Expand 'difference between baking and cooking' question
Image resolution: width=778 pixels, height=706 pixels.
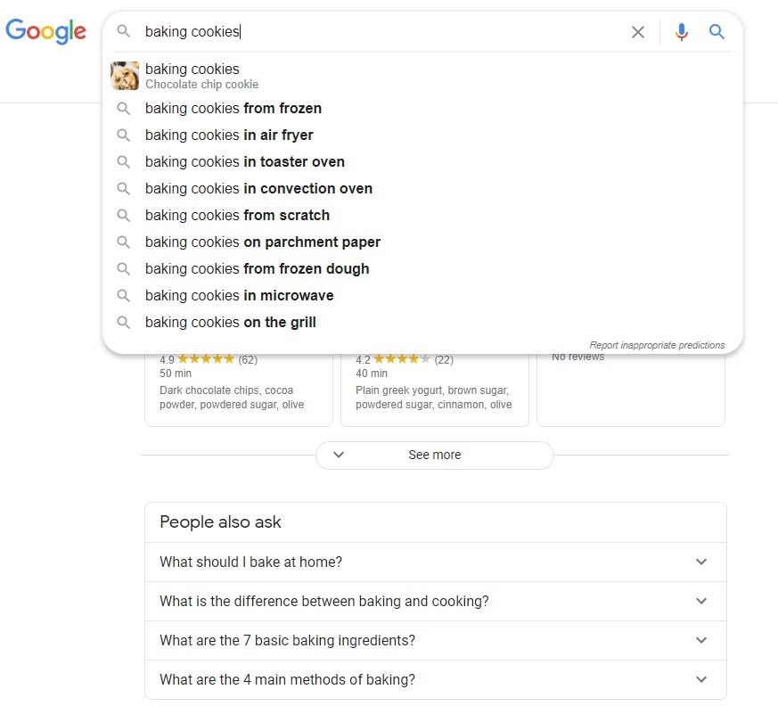point(435,602)
